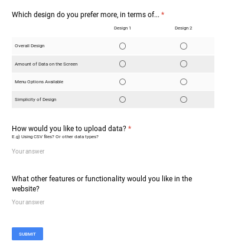Click the 'How would you like to upload data?' heading
This screenshot has width=225, height=248.
[x=69, y=129]
